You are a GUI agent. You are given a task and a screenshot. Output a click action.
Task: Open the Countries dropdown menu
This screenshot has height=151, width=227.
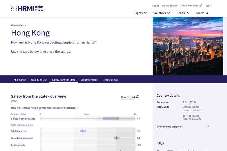point(162,13)
